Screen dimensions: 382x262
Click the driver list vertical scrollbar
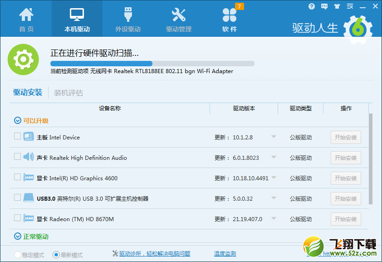tap(371, 158)
